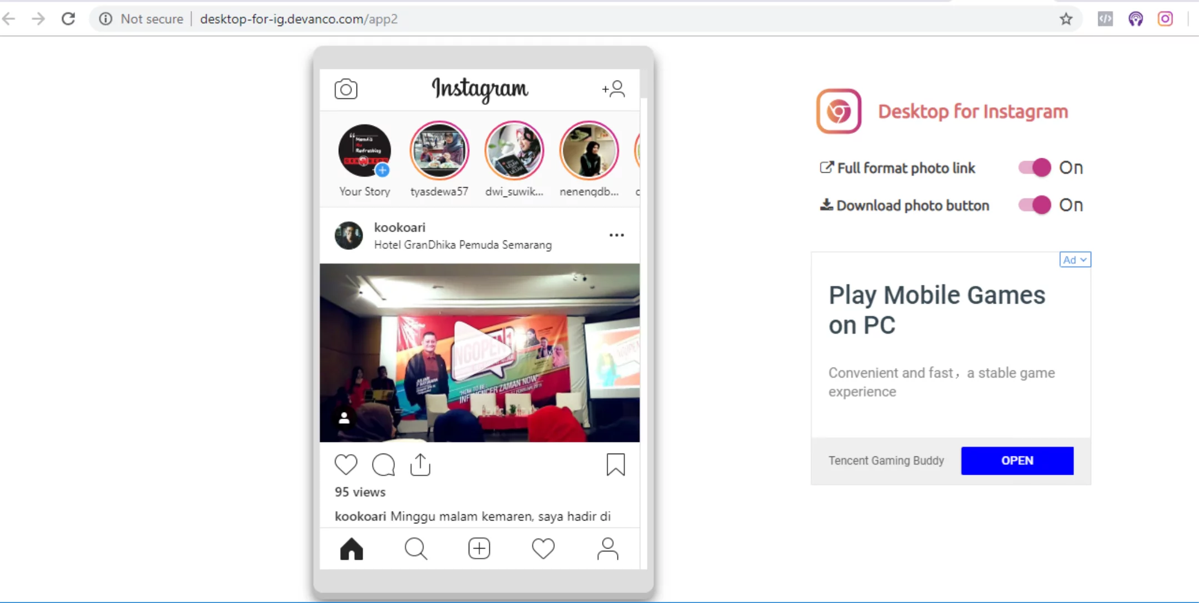Open Hotel GranDhika Pemuda Semarang location
Image resolution: width=1199 pixels, height=603 pixels.
[463, 245]
